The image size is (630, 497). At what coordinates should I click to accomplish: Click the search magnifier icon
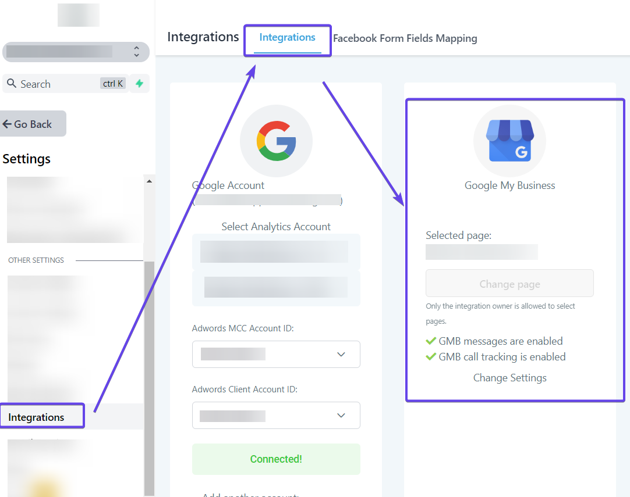coord(12,84)
